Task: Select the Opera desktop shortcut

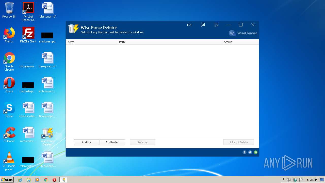Action: click(x=9, y=85)
